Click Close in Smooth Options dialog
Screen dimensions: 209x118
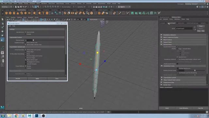pos(57,79)
